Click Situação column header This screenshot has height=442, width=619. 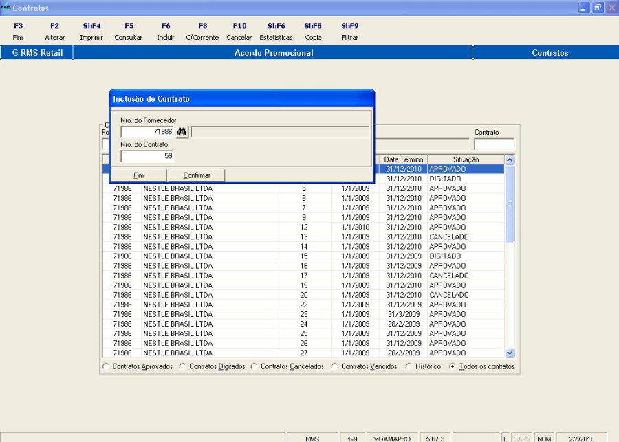point(466,159)
